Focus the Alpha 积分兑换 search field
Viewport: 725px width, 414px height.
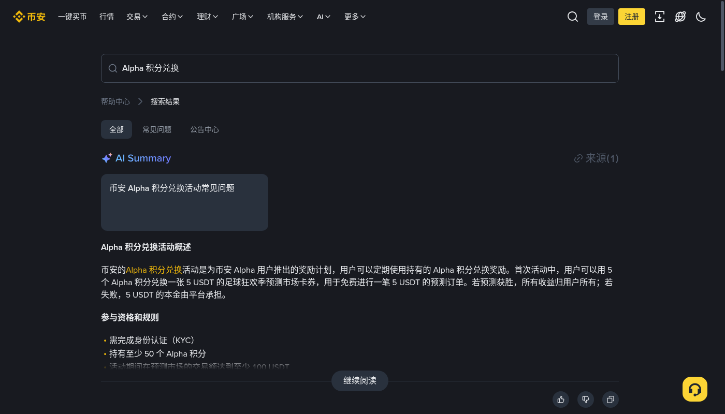pos(360,68)
